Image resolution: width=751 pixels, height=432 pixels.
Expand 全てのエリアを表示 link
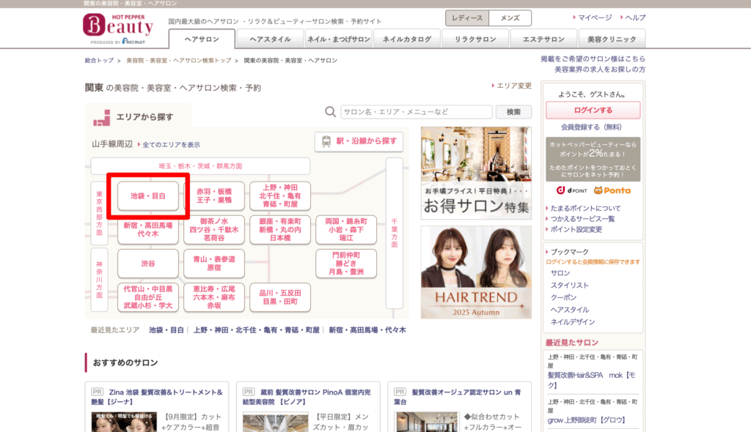[x=171, y=145]
